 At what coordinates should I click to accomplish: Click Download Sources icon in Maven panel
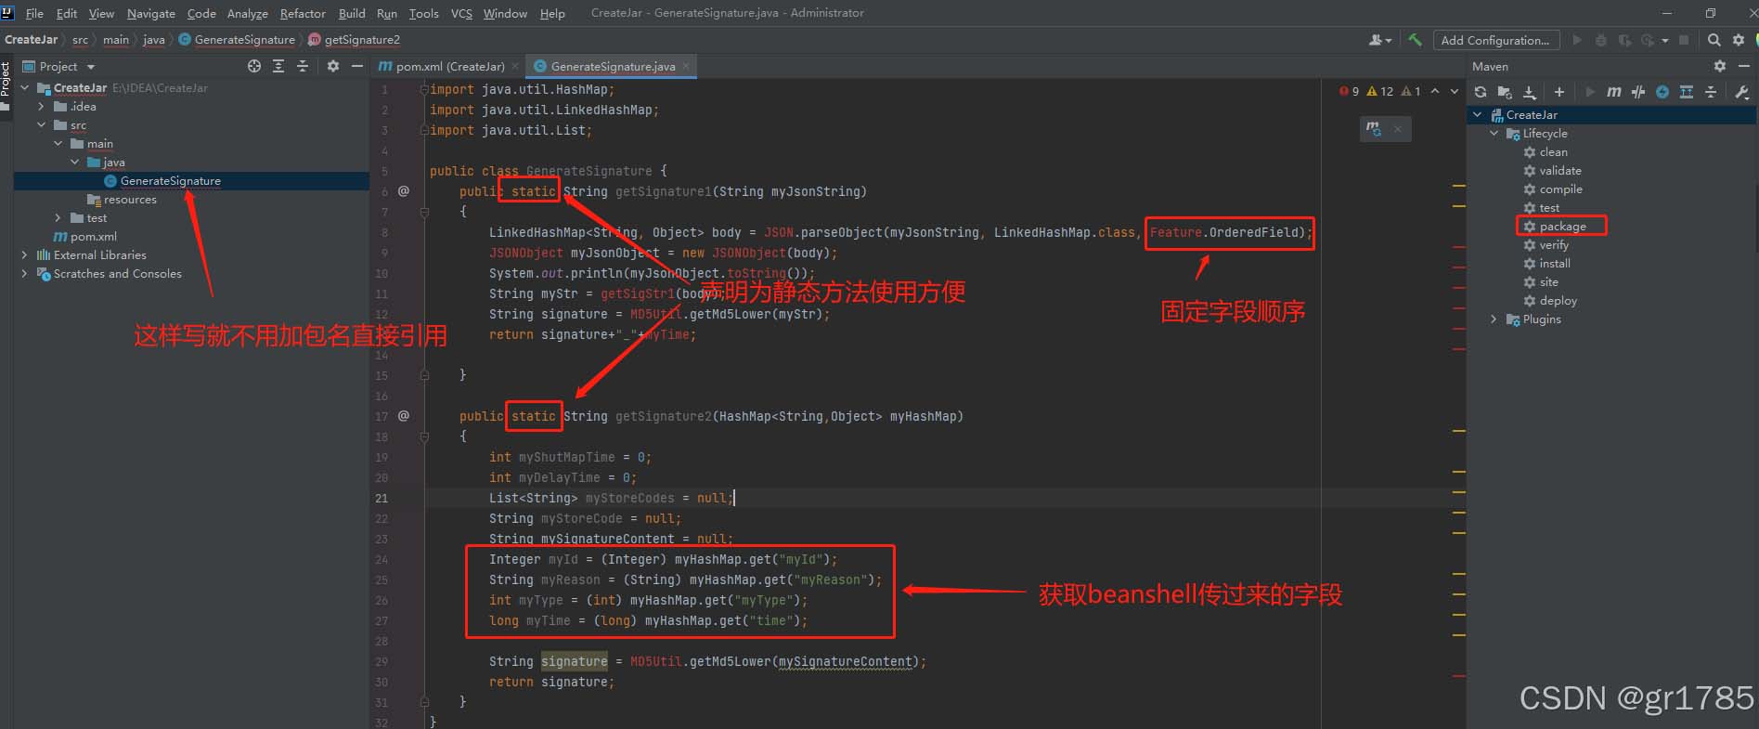[1529, 92]
